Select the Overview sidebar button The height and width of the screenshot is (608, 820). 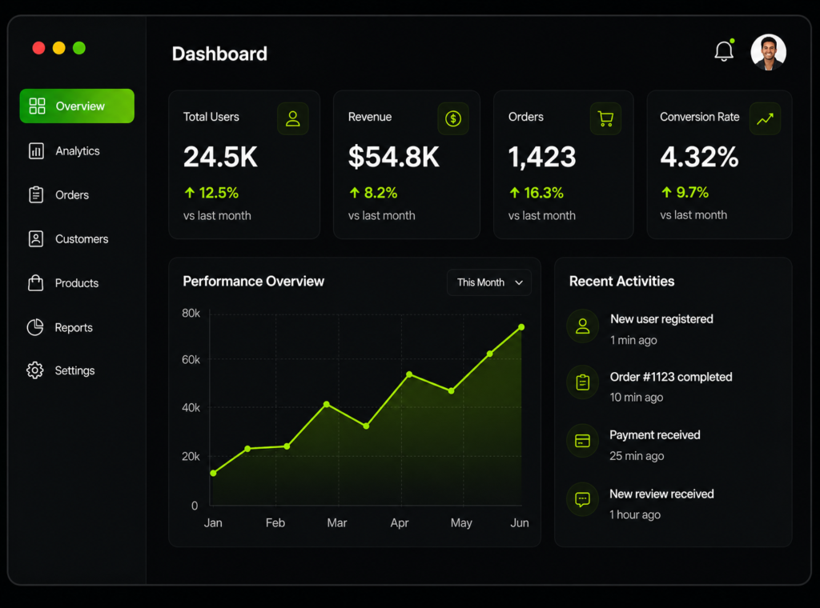(77, 106)
